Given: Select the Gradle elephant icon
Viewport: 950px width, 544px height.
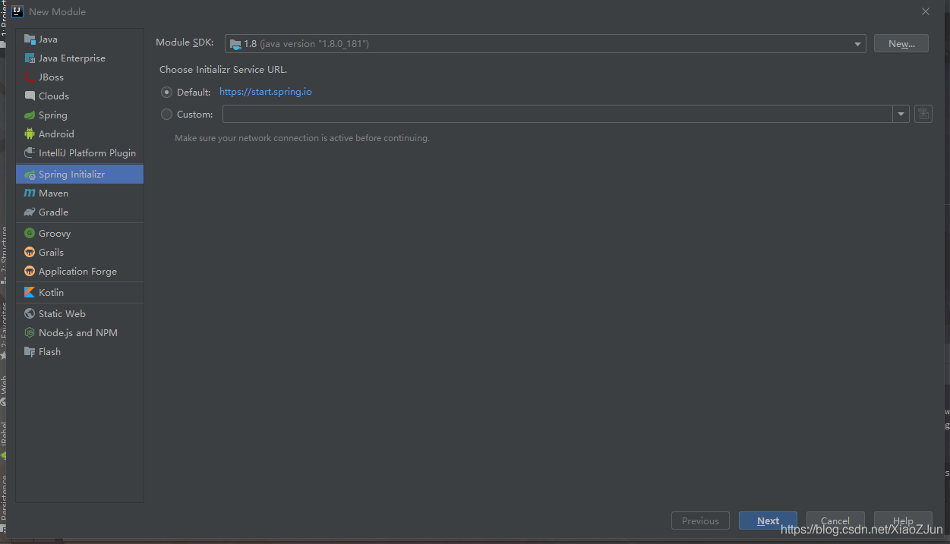Looking at the screenshot, I should point(30,212).
